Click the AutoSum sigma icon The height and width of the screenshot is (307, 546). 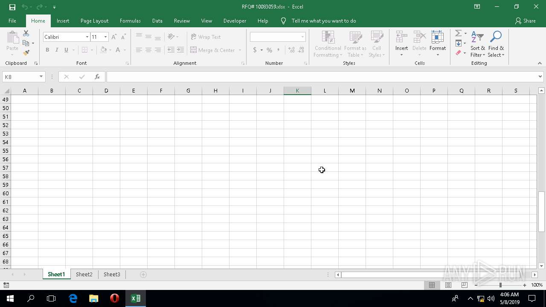coord(458,33)
